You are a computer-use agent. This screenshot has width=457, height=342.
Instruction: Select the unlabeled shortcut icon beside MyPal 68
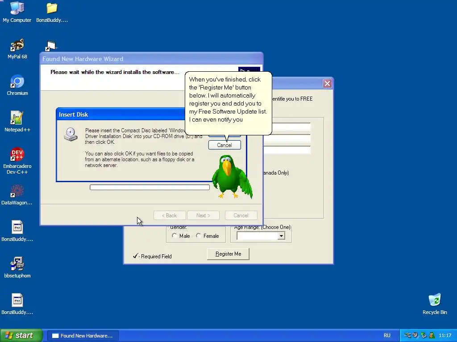[51, 46]
